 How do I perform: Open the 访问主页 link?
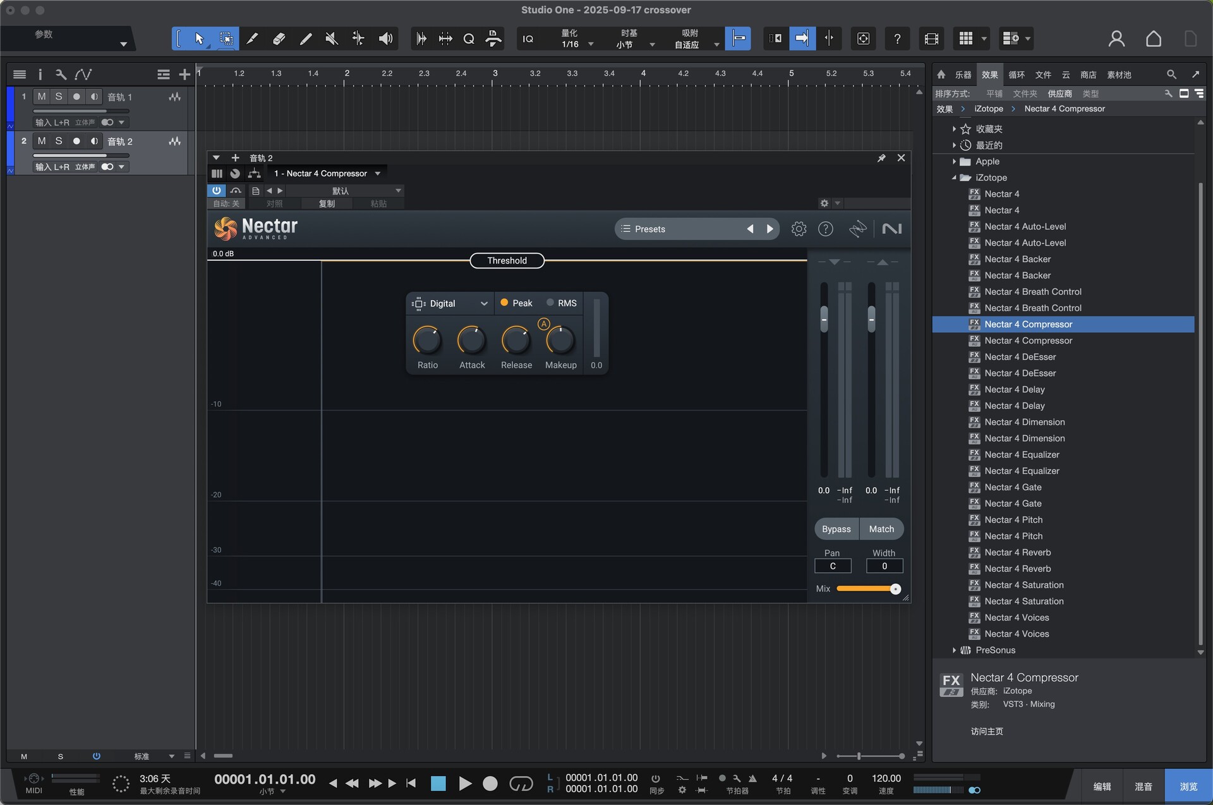[987, 731]
